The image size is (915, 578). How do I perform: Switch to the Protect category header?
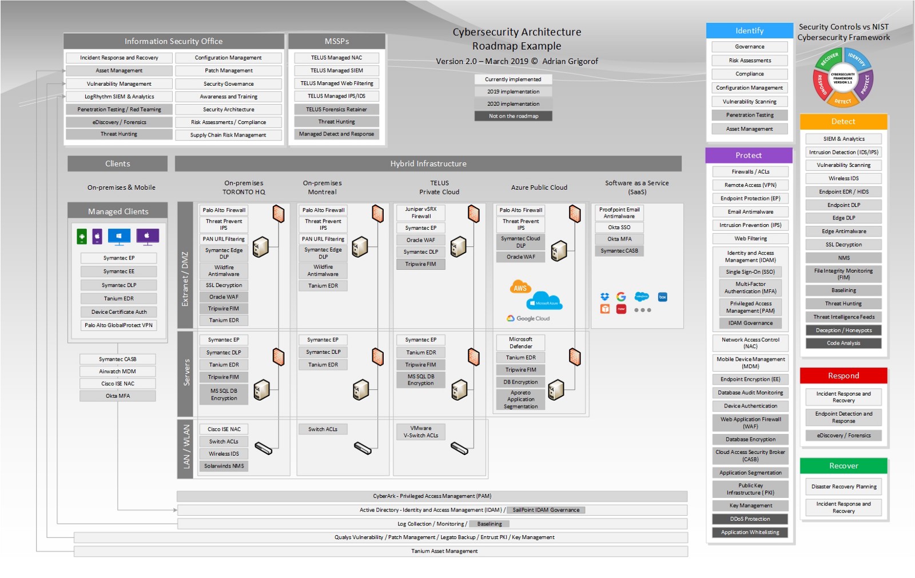(x=749, y=155)
